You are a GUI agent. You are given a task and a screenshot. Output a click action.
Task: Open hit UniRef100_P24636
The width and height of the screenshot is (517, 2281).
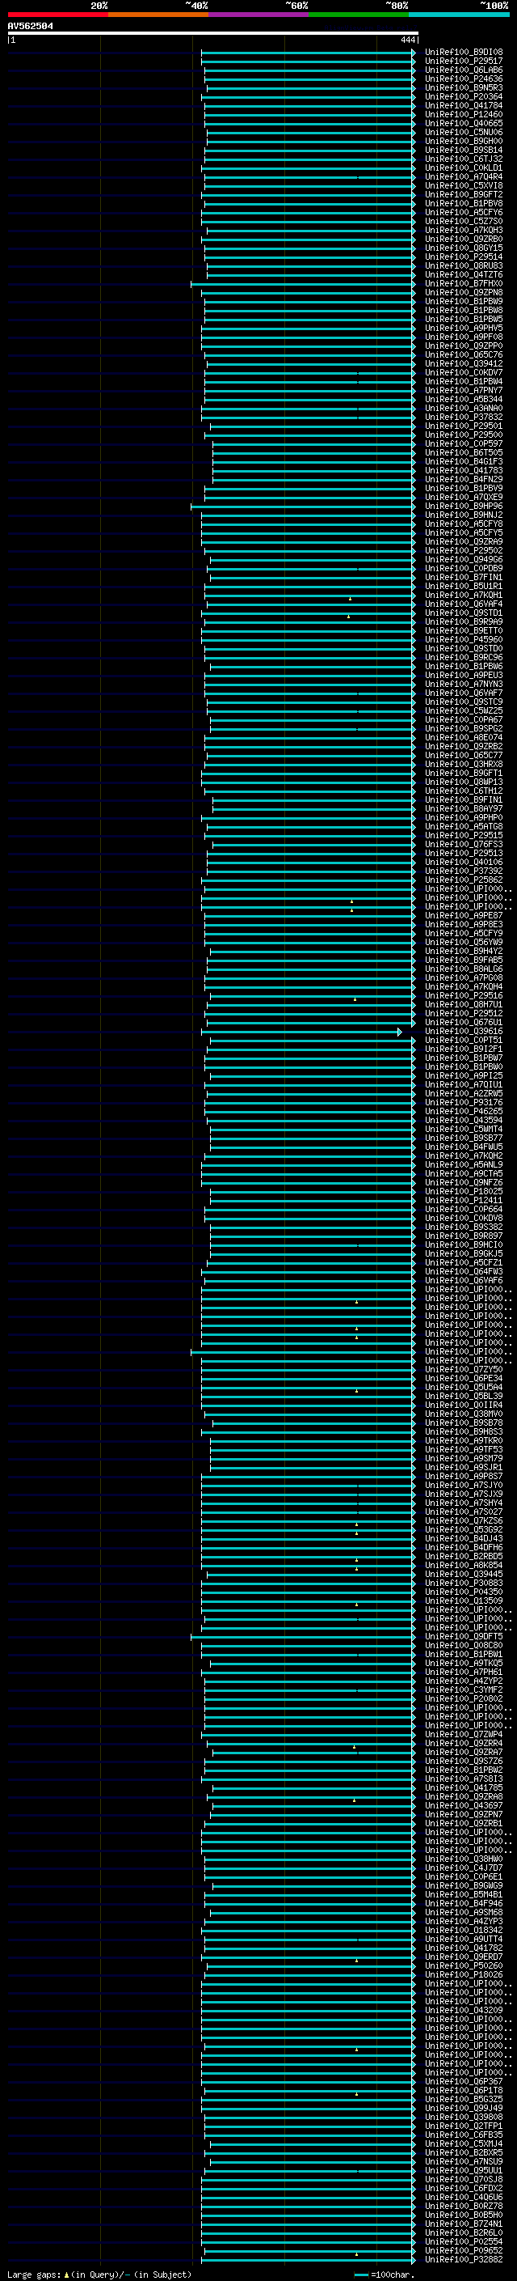coord(463,78)
